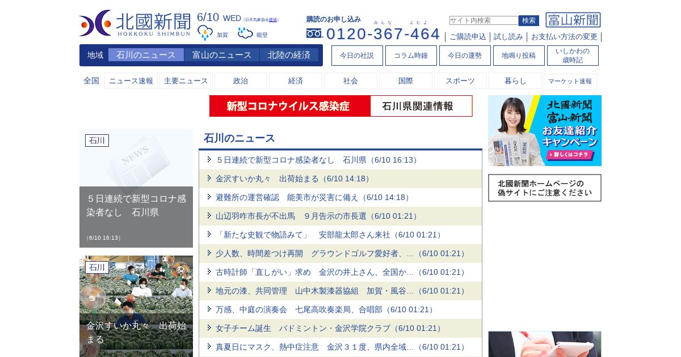The width and height of the screenshot is (681, 357).
Task: Go to 国際 category
Action: pyautogui.click(x=406, y=81)
